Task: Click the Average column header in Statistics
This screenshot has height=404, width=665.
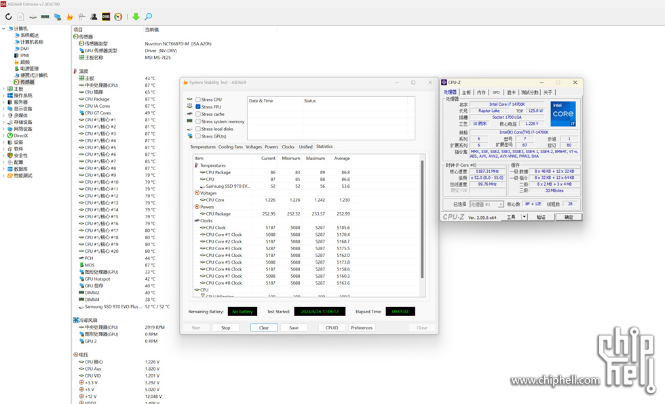Action: tap(342, 159)
